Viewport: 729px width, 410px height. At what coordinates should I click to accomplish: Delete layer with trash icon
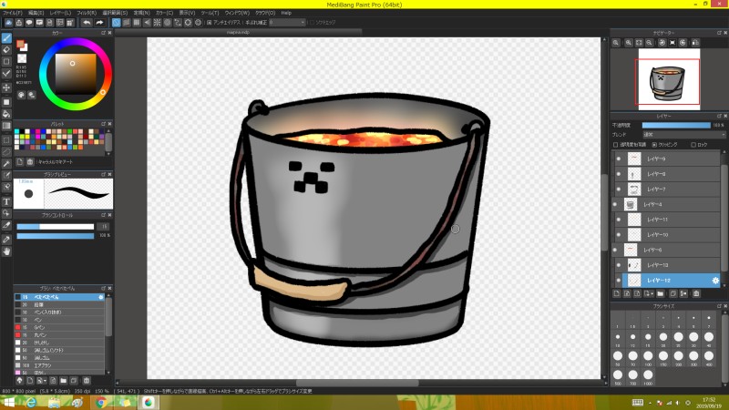(696, 293)
